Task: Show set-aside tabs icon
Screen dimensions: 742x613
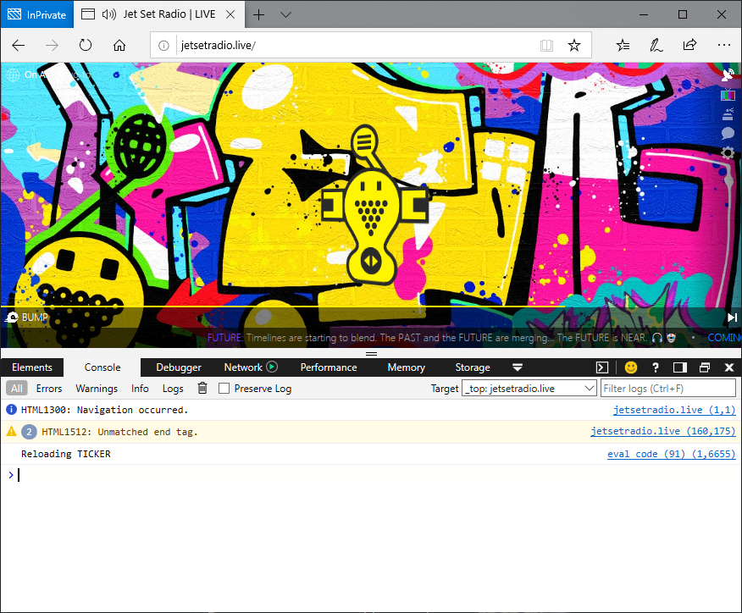Action: coord(88,14)
